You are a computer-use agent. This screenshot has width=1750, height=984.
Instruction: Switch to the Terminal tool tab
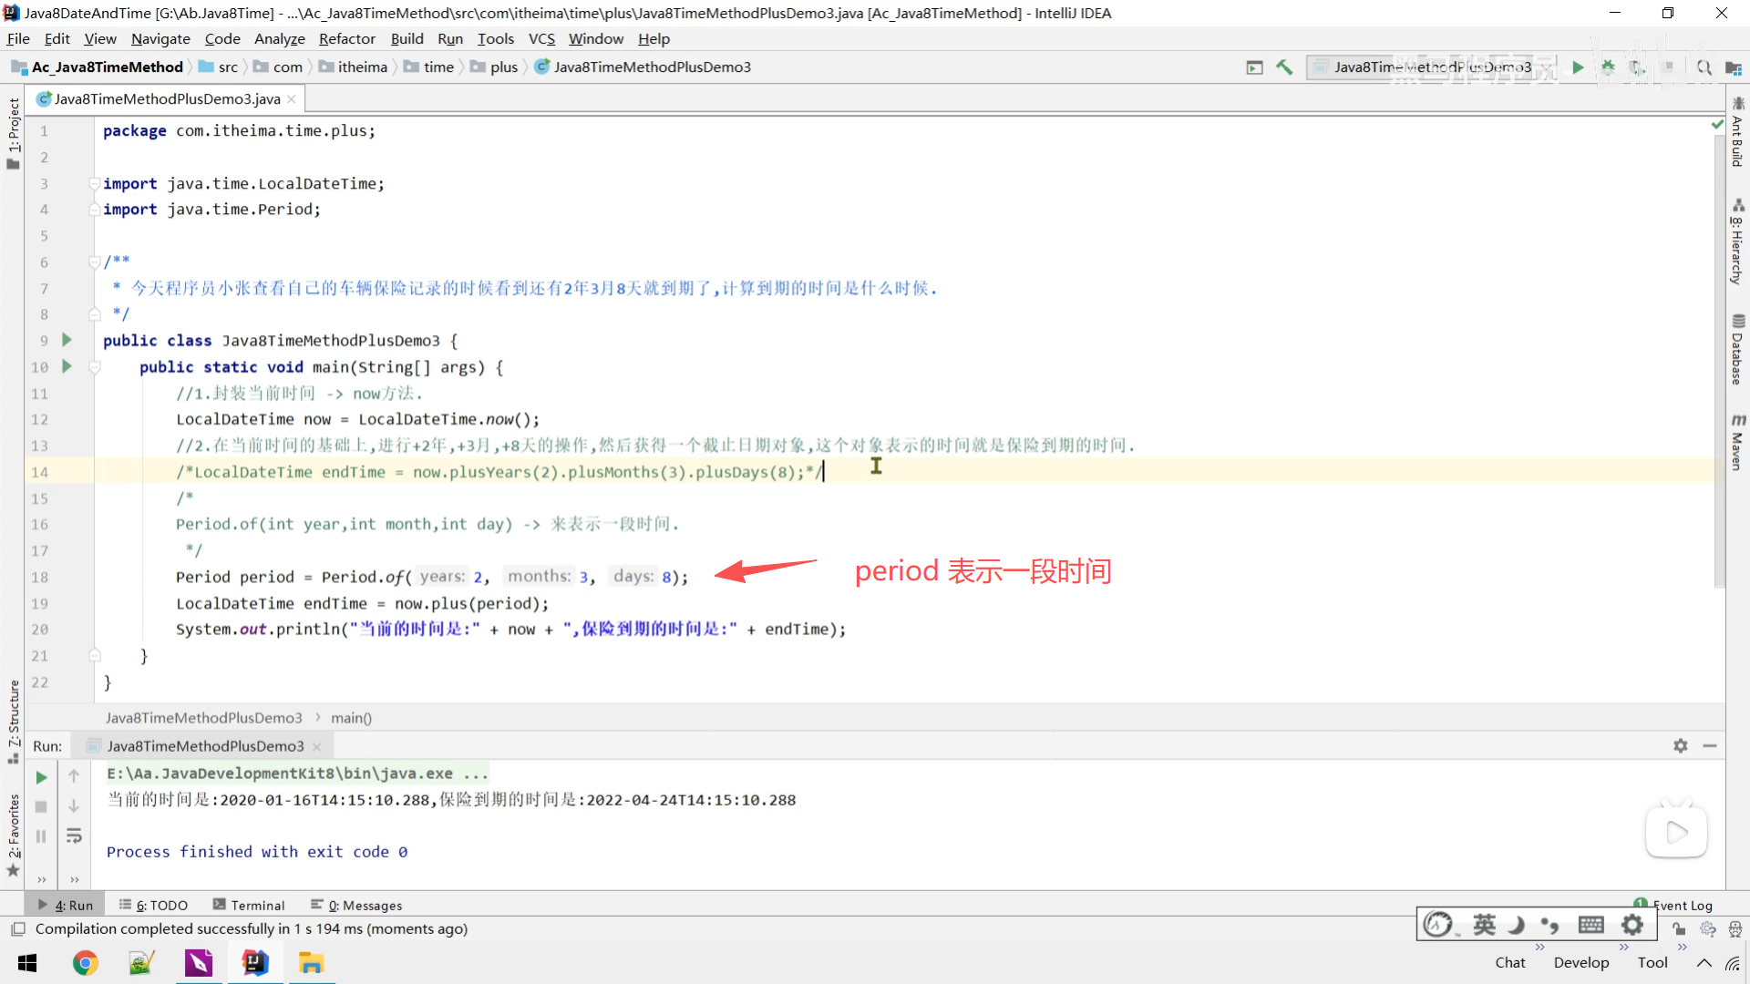[x=249, y=905]
